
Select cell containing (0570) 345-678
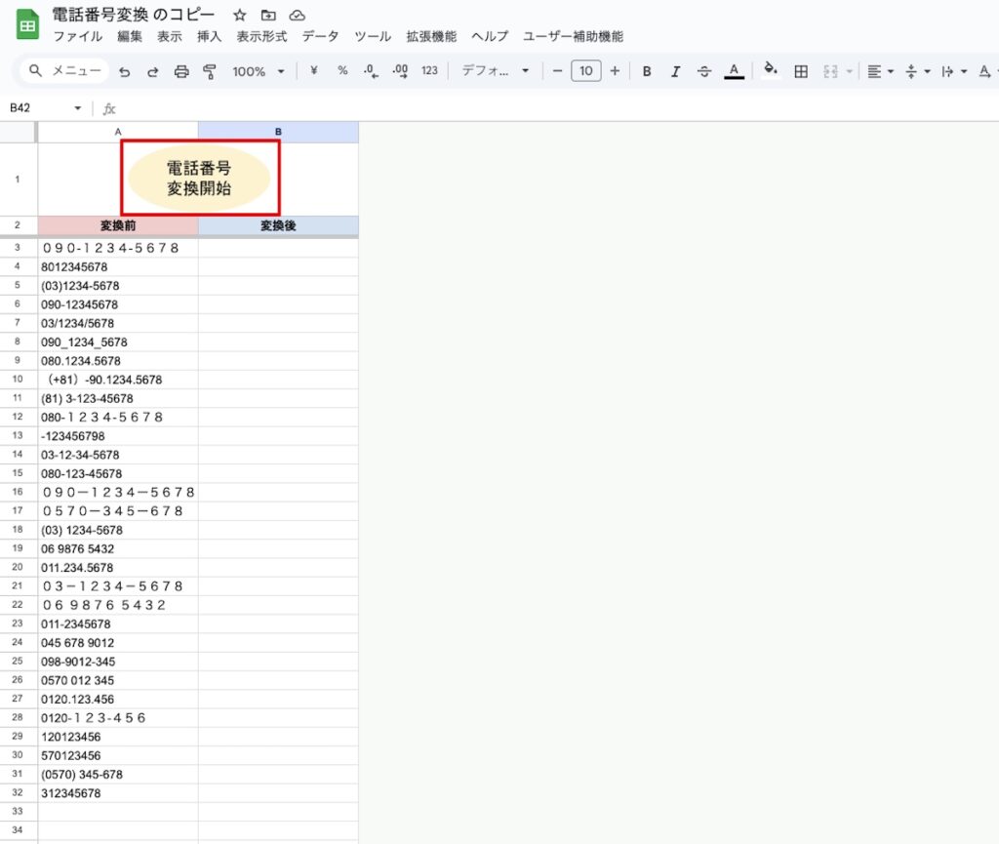point(118,774)
